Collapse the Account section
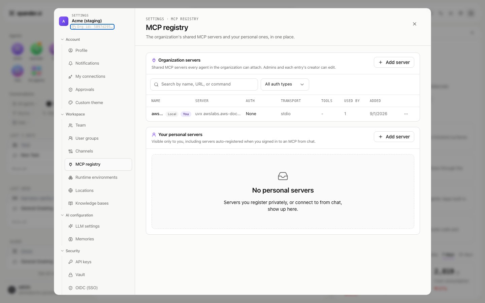Screen dimensions: 485x303 tap(71, 39)
